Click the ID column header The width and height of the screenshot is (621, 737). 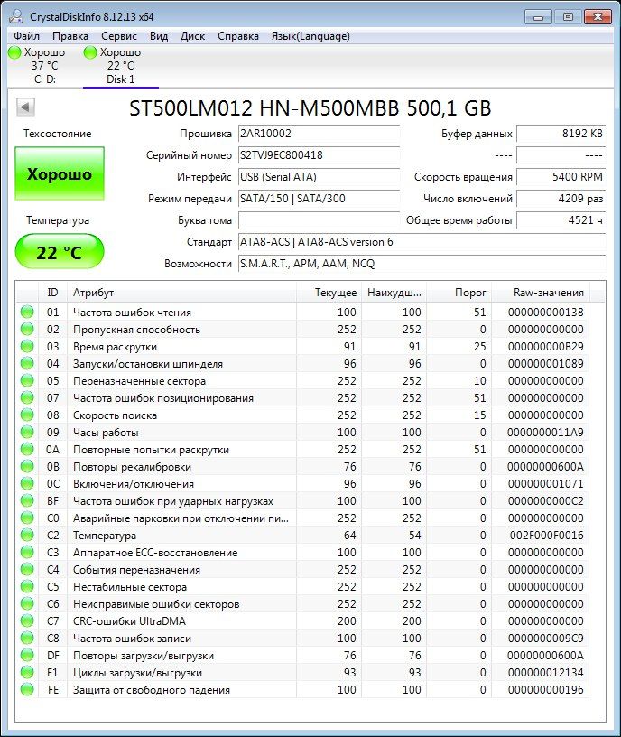click(52, 293)
